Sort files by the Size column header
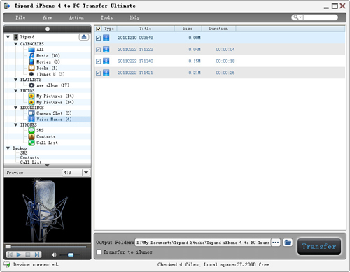 tap(188, 29)
